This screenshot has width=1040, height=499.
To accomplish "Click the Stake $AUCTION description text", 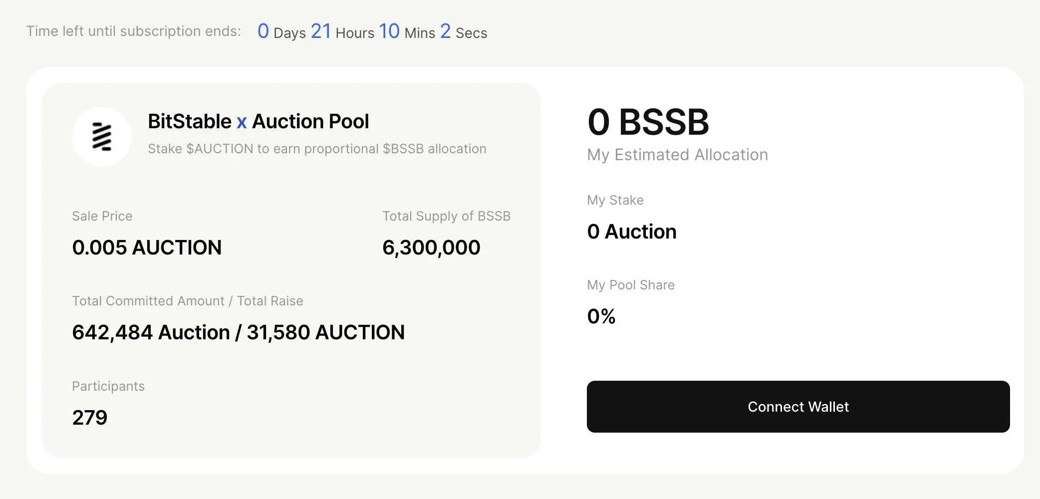I will click(x=317, y=148).
